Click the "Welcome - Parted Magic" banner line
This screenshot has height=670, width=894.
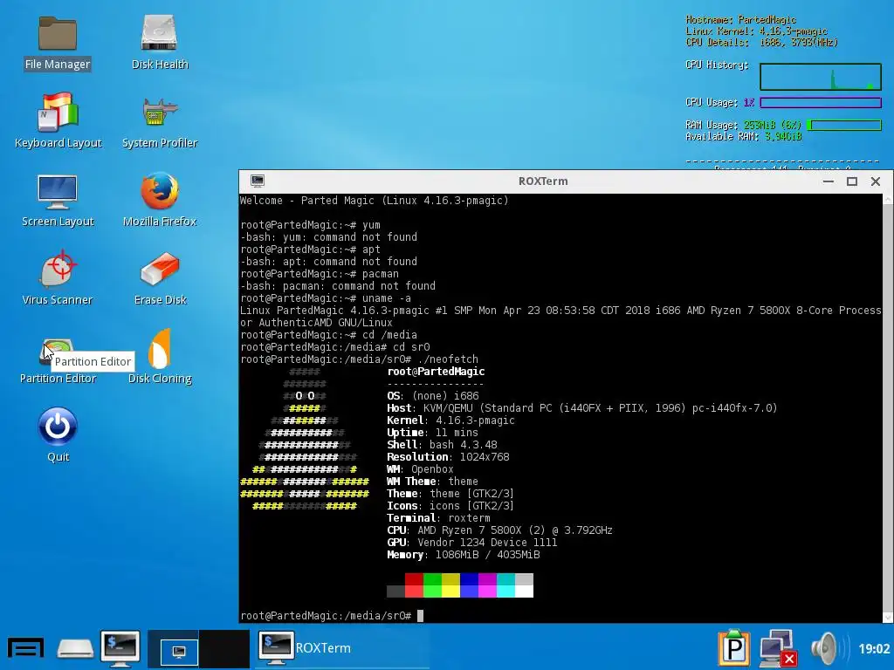(x=374, y=200)
